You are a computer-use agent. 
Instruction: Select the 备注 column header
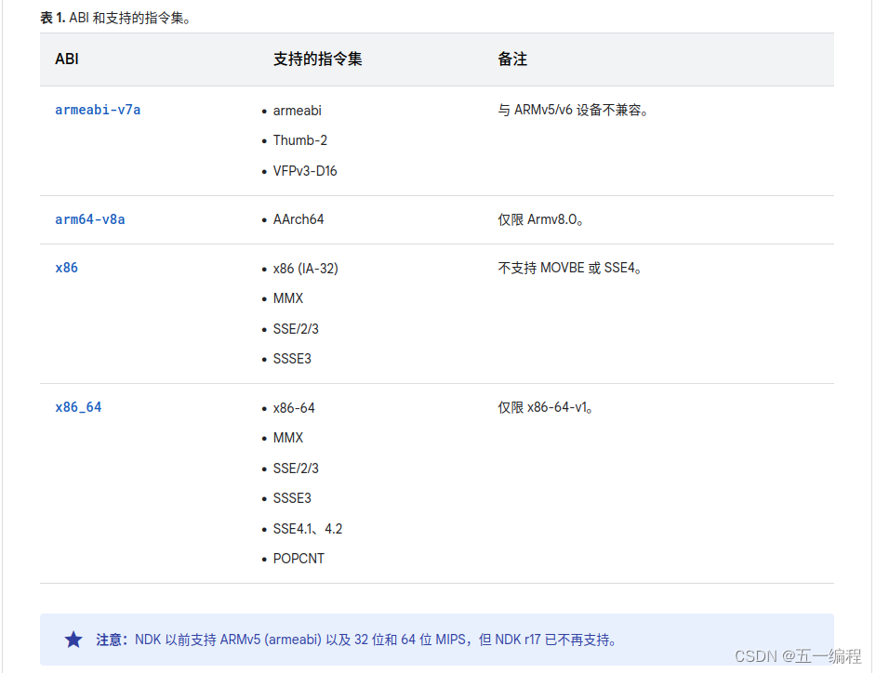(x=512, y=59)
